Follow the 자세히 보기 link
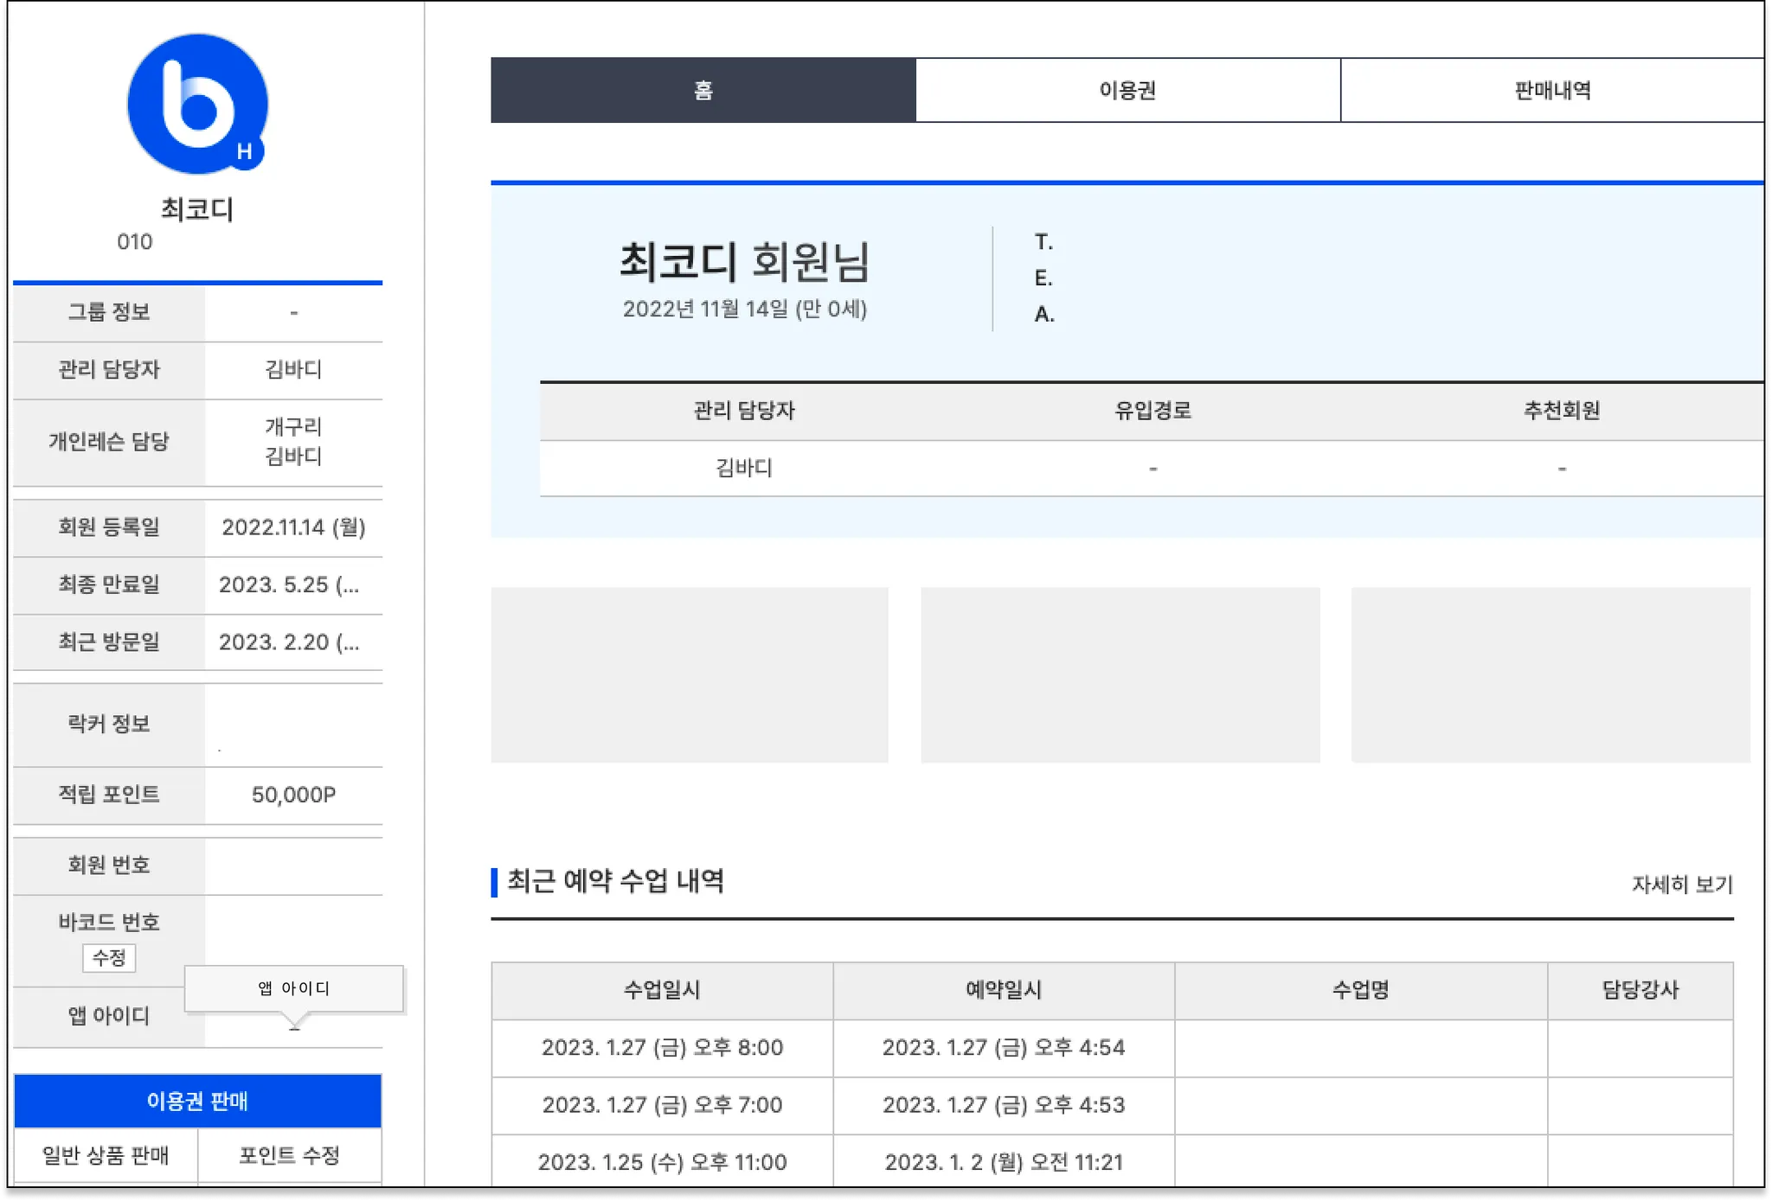The height and width of the screenshot is (1201, 1772). [1681, 884]
